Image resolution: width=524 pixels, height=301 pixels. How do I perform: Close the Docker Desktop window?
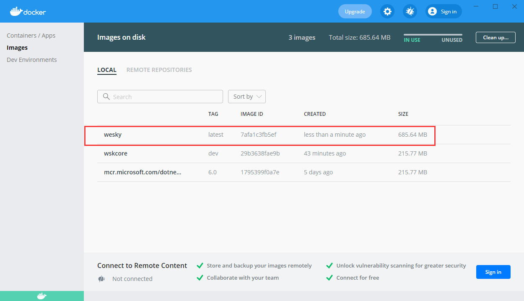point(514,7)
